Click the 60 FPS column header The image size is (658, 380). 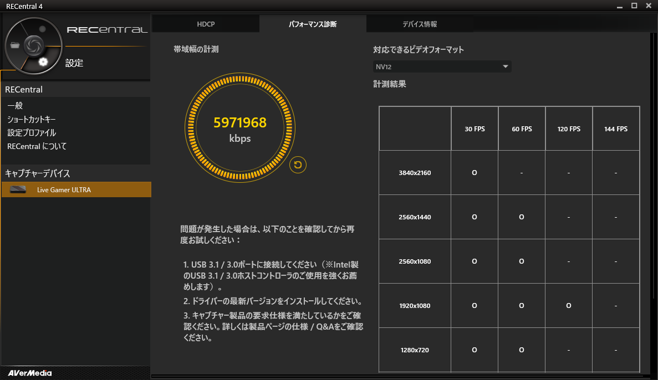pos(522,129)
